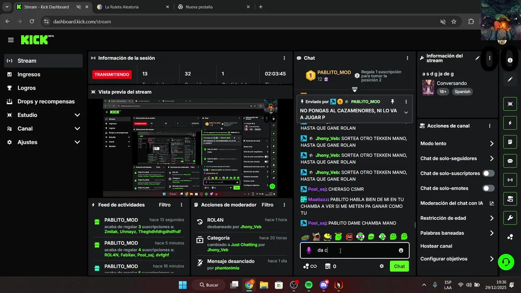Toggle camera widget icon in right toolbar
Screen dimensions: 521x293
[510, 199]
